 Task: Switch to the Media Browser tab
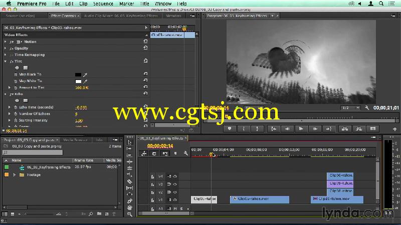(75, 140)
